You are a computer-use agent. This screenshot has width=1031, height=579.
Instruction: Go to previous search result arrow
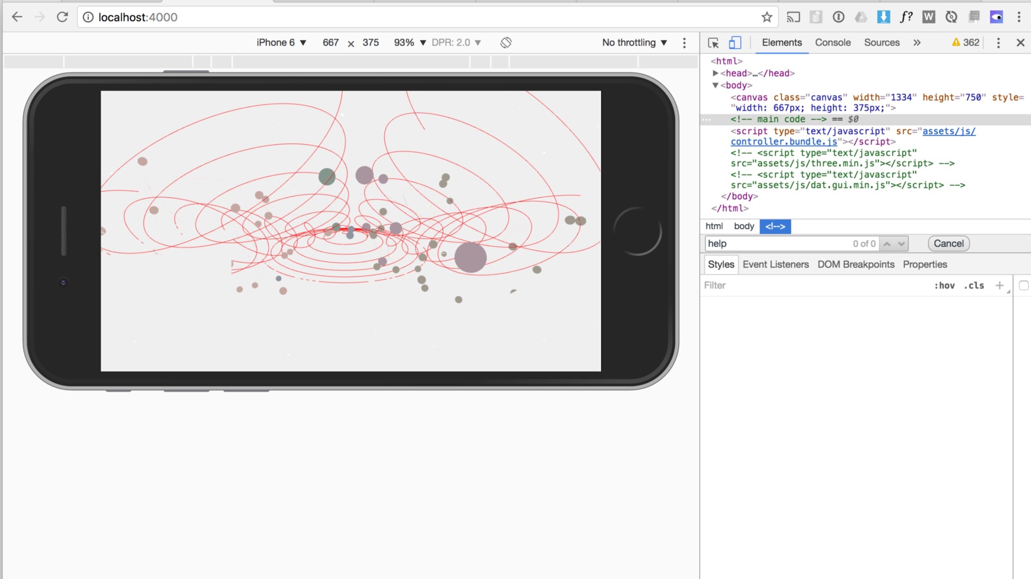coord(887,243)
